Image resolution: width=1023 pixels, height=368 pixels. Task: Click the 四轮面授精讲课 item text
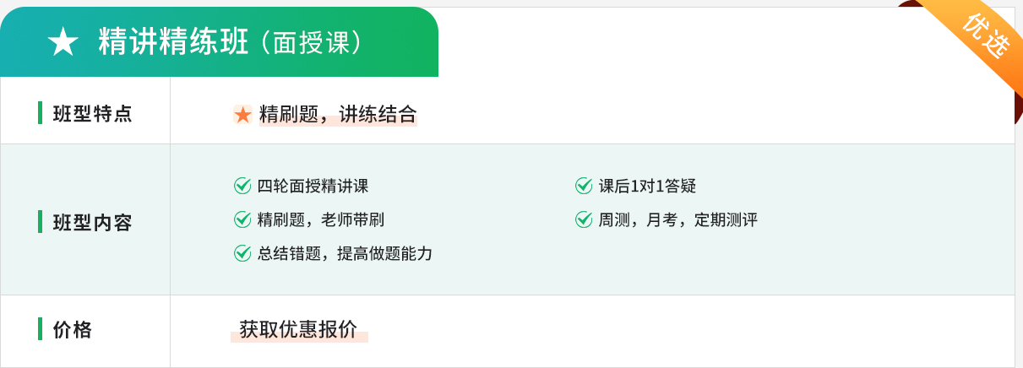point(313,186)
